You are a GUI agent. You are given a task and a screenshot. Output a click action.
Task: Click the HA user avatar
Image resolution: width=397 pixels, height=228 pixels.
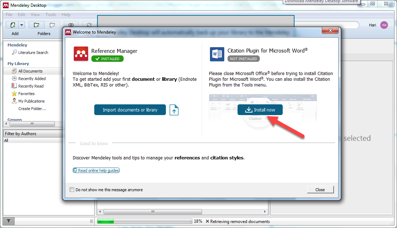pos(384,25)
